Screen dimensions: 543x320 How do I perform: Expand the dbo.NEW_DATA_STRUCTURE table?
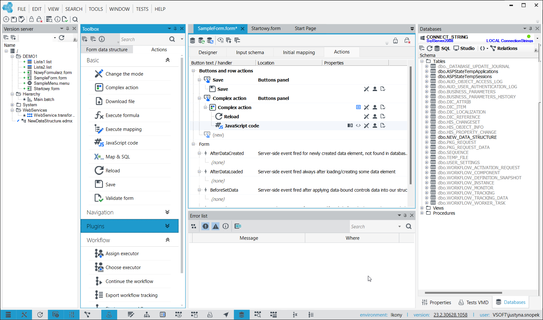tap(426, 137)
